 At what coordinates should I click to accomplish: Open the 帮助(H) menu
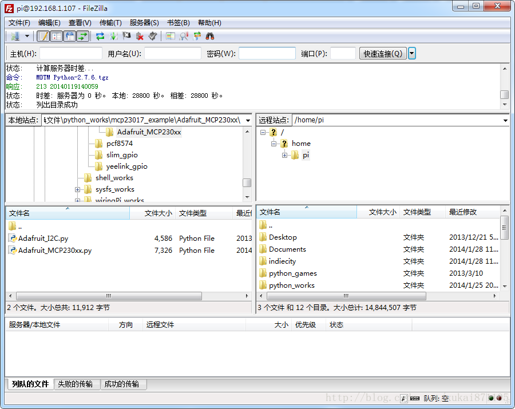click(209, 23)
